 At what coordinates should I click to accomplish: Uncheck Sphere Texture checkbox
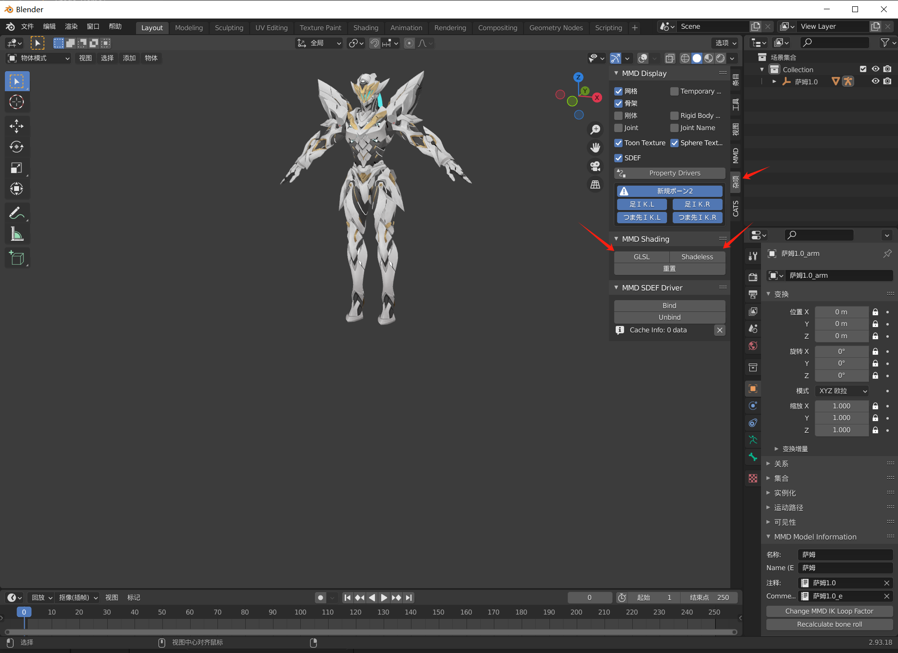(x=674, y=143)
